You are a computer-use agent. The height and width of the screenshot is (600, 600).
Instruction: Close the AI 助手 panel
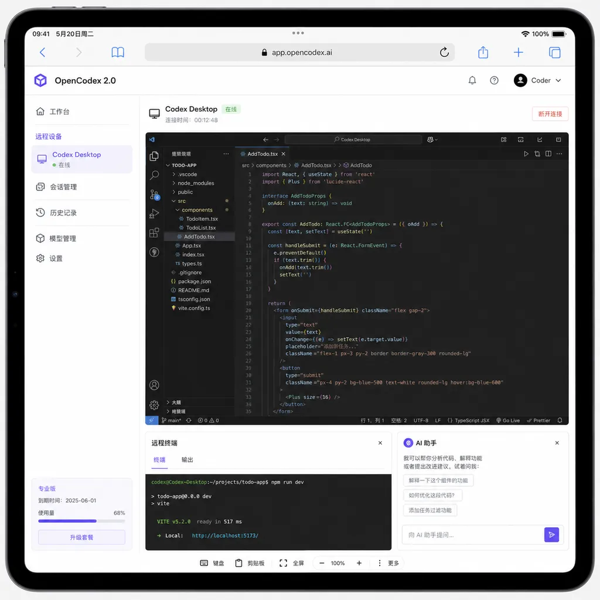[557, 443]
